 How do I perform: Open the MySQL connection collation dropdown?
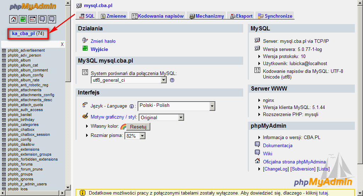pos(129,80)
